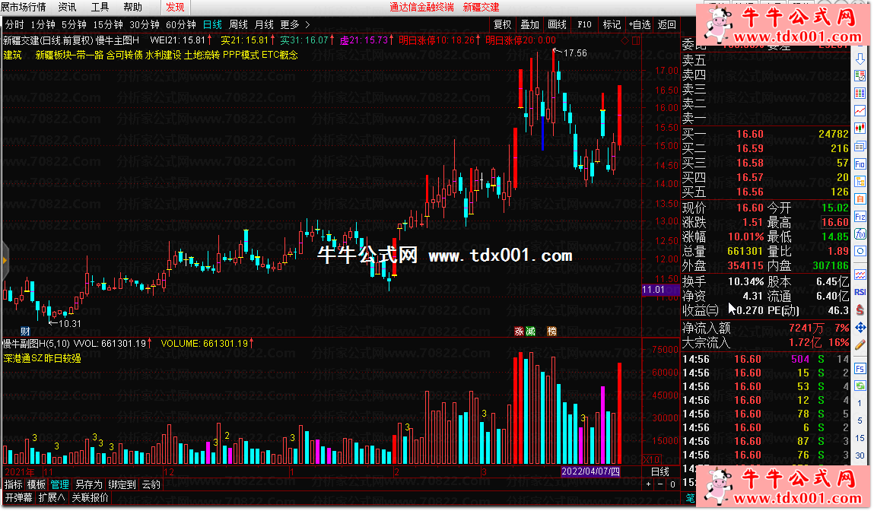
Task: Click the 减 event marker under the chart
Action: [x=531, y=332]
